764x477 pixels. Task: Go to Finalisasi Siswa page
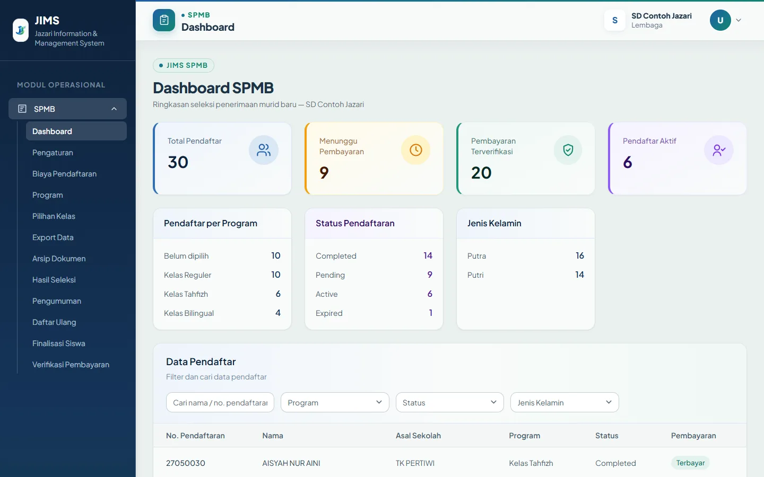[76, 343]
